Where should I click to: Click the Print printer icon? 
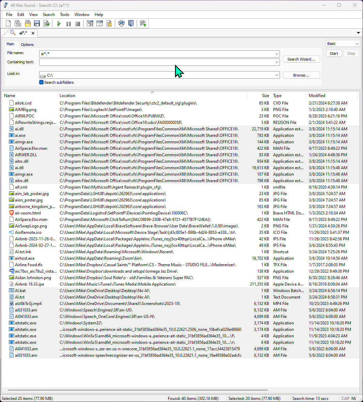click(121, 23)
